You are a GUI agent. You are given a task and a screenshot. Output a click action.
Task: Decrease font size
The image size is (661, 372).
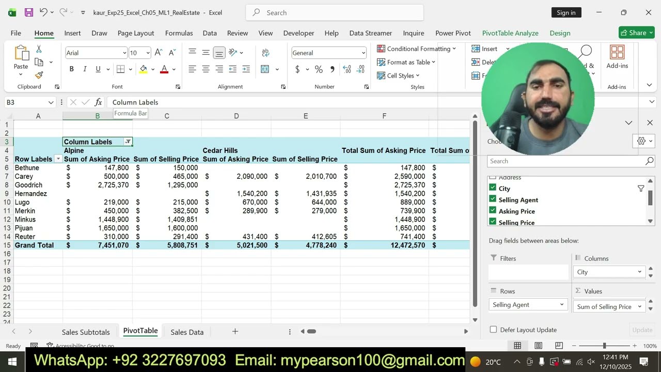click(172, 53)
